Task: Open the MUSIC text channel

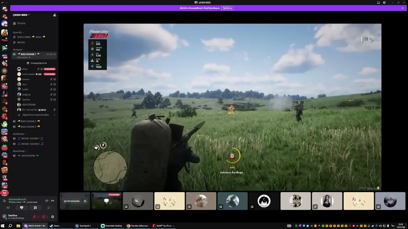Action: 34,42
